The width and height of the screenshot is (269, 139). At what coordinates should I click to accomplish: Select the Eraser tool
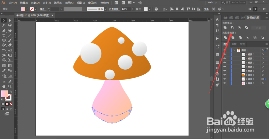tap(10, 45)
